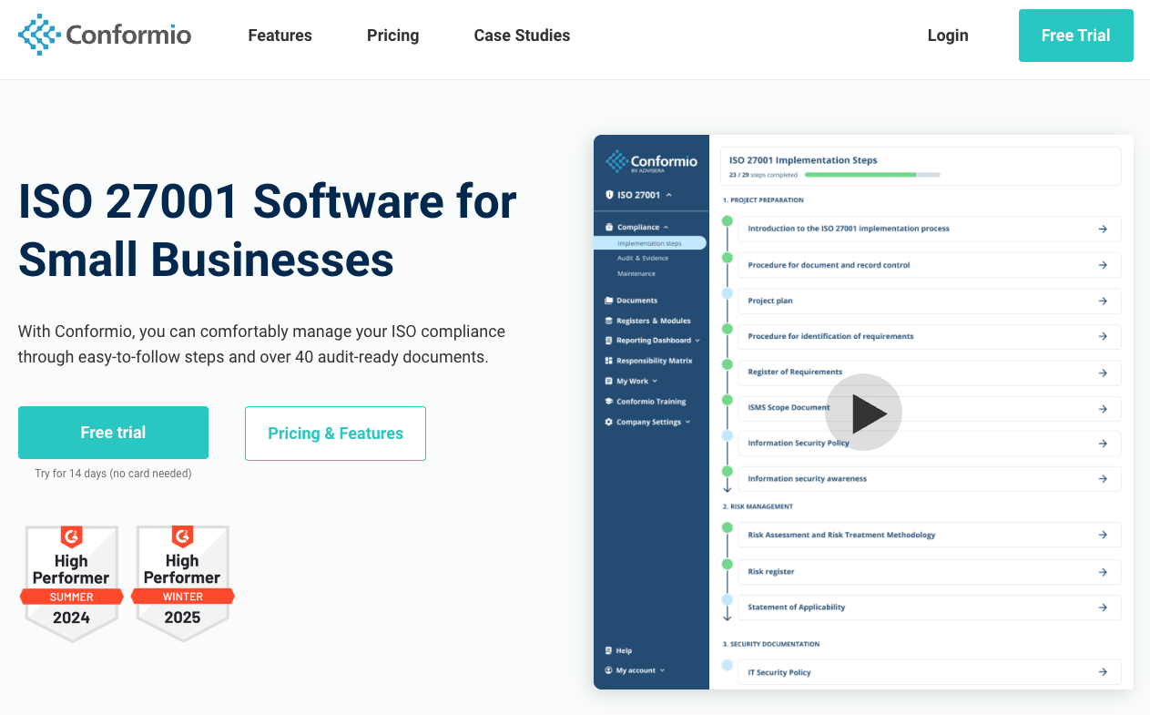This screenshot has width=1150, height=715.
Task: Open the ISMS Scope Document step
Action: (x=929, y=408)
